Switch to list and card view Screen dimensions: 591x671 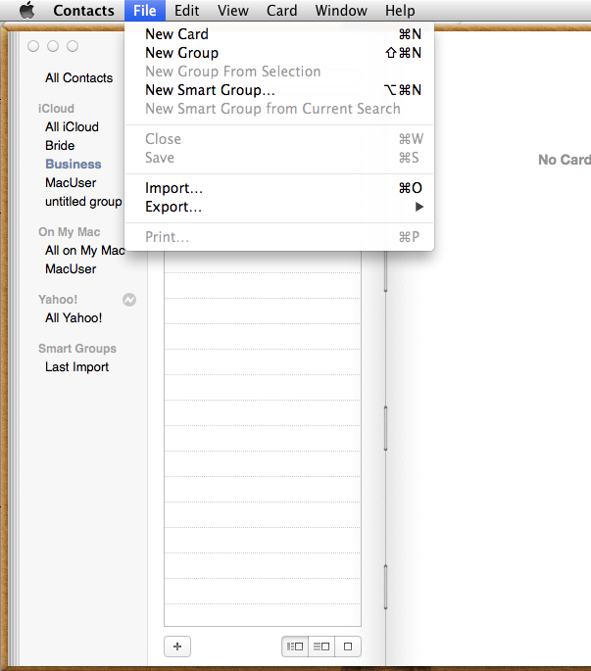pyautogui.click(x=321, y=647)
